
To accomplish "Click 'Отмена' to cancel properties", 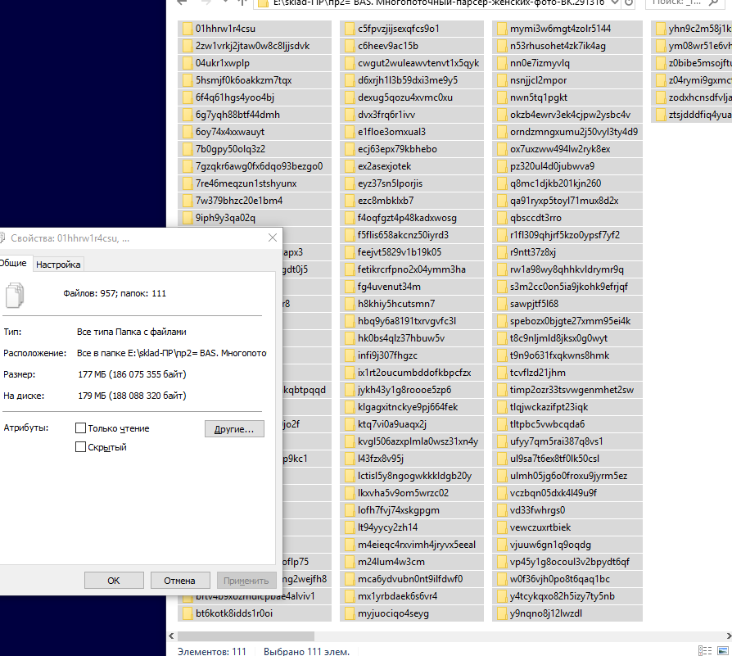I will tap(180, 581).
